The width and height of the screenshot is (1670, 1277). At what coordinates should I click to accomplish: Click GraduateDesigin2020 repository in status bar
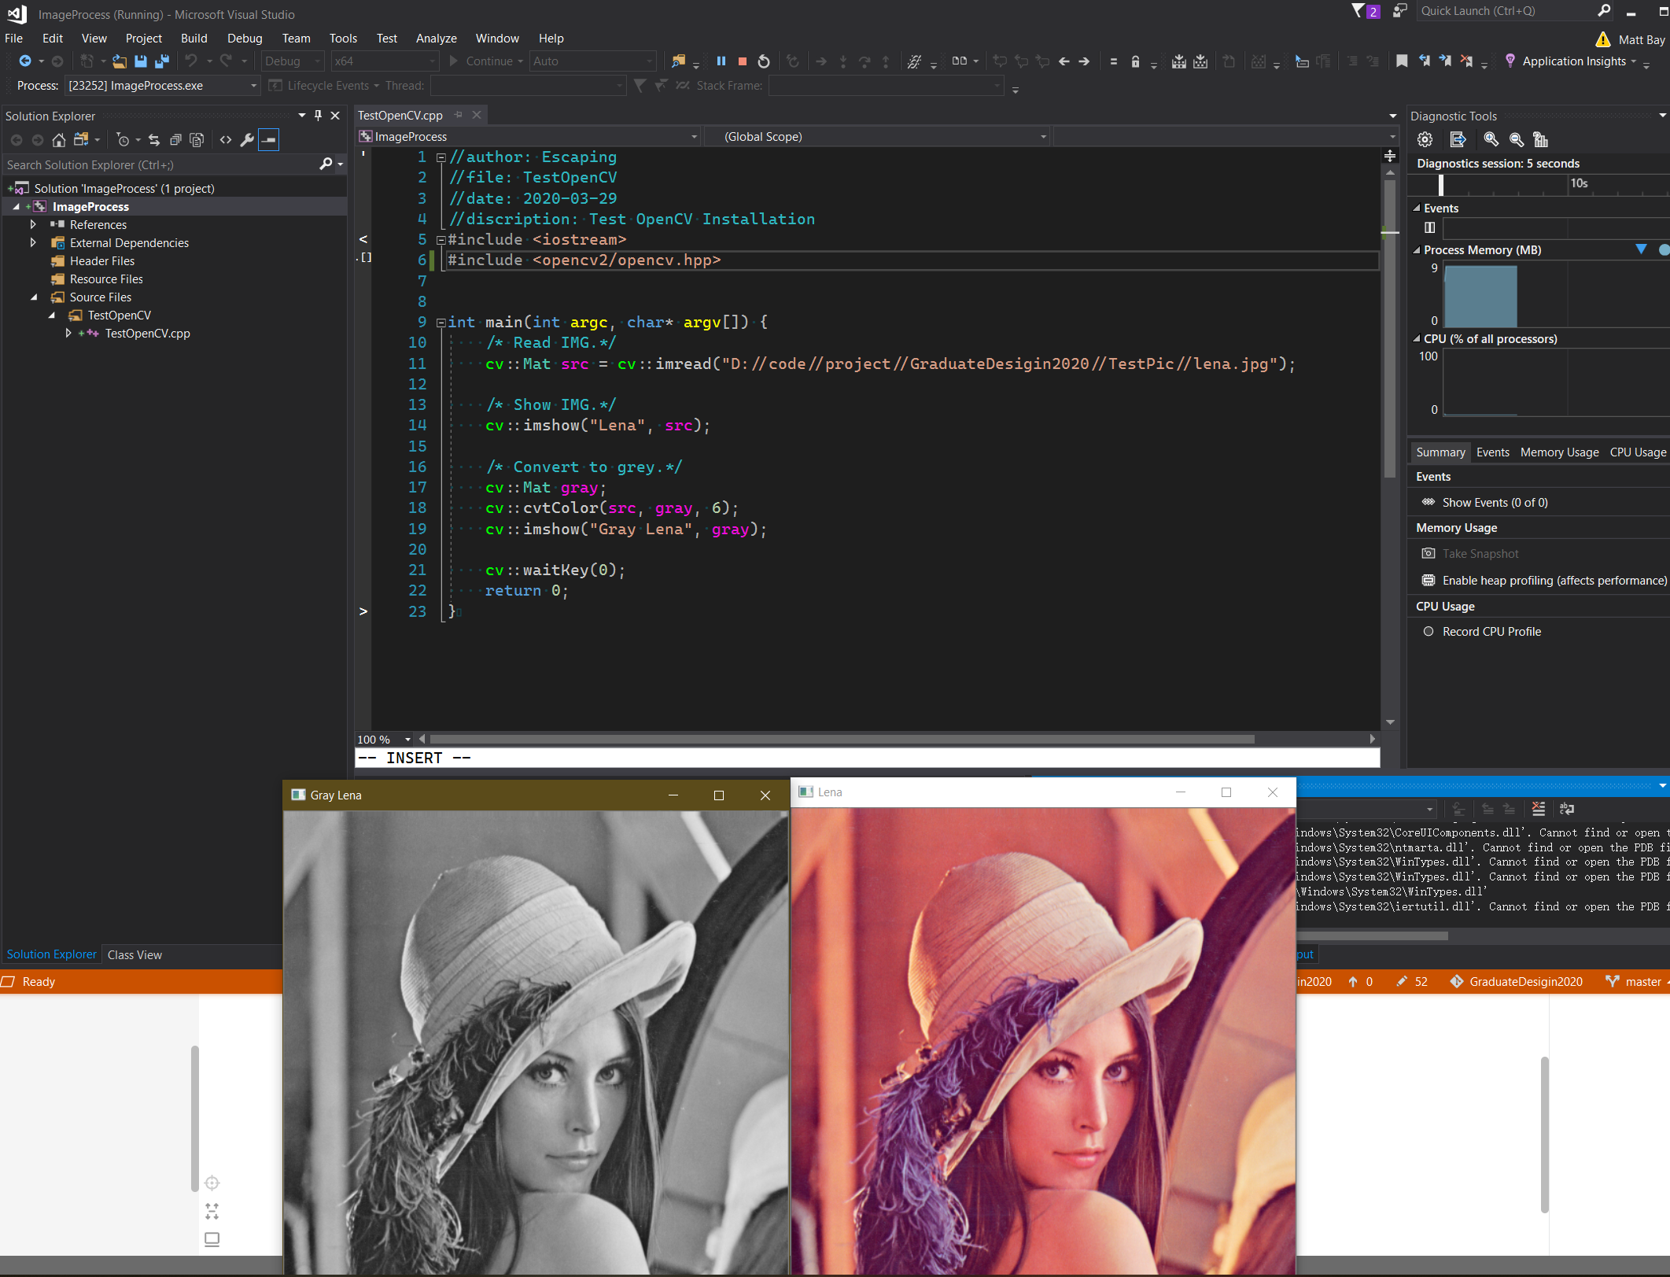[x=1516, y=982]
